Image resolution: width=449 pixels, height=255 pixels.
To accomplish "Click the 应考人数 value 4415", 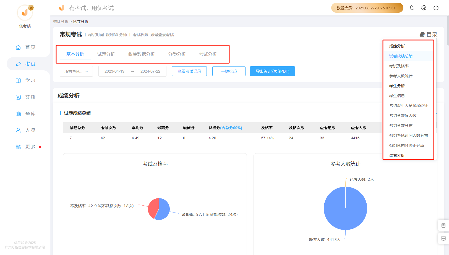I will [x=355, y=138].
